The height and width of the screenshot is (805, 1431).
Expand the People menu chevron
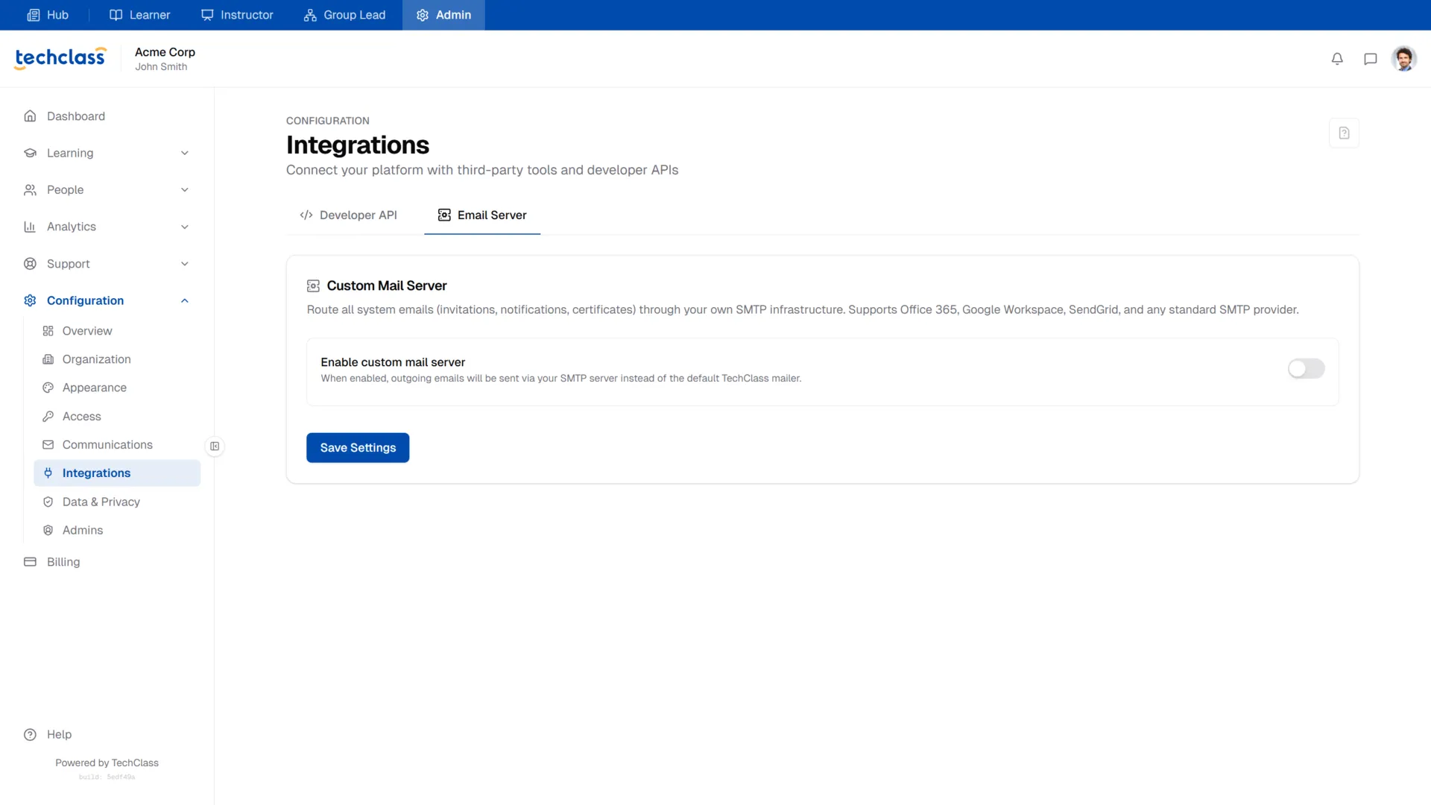185,190
